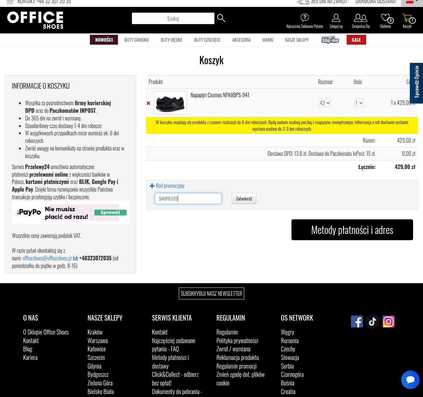Open the Serbia OS Network link
This screenshot has width=423, height=397.
[287, 366]
